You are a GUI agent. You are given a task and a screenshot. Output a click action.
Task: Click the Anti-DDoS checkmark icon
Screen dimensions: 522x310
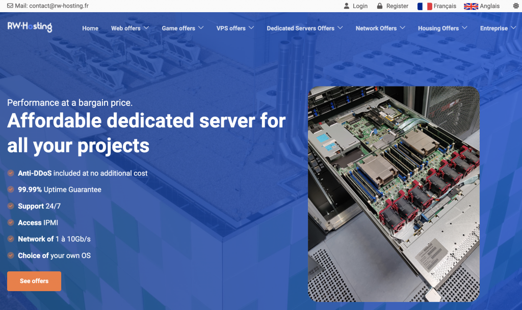[x=11, y=173]
